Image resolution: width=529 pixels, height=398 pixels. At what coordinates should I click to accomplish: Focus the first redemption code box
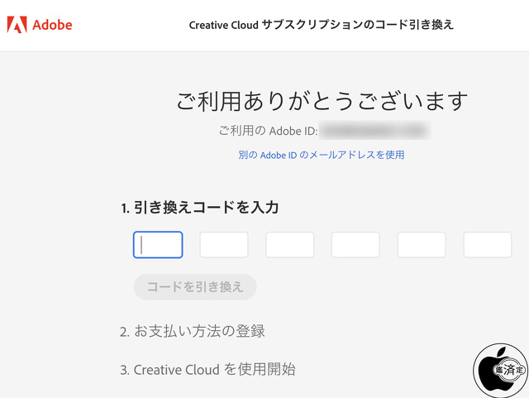coord(158,245)
